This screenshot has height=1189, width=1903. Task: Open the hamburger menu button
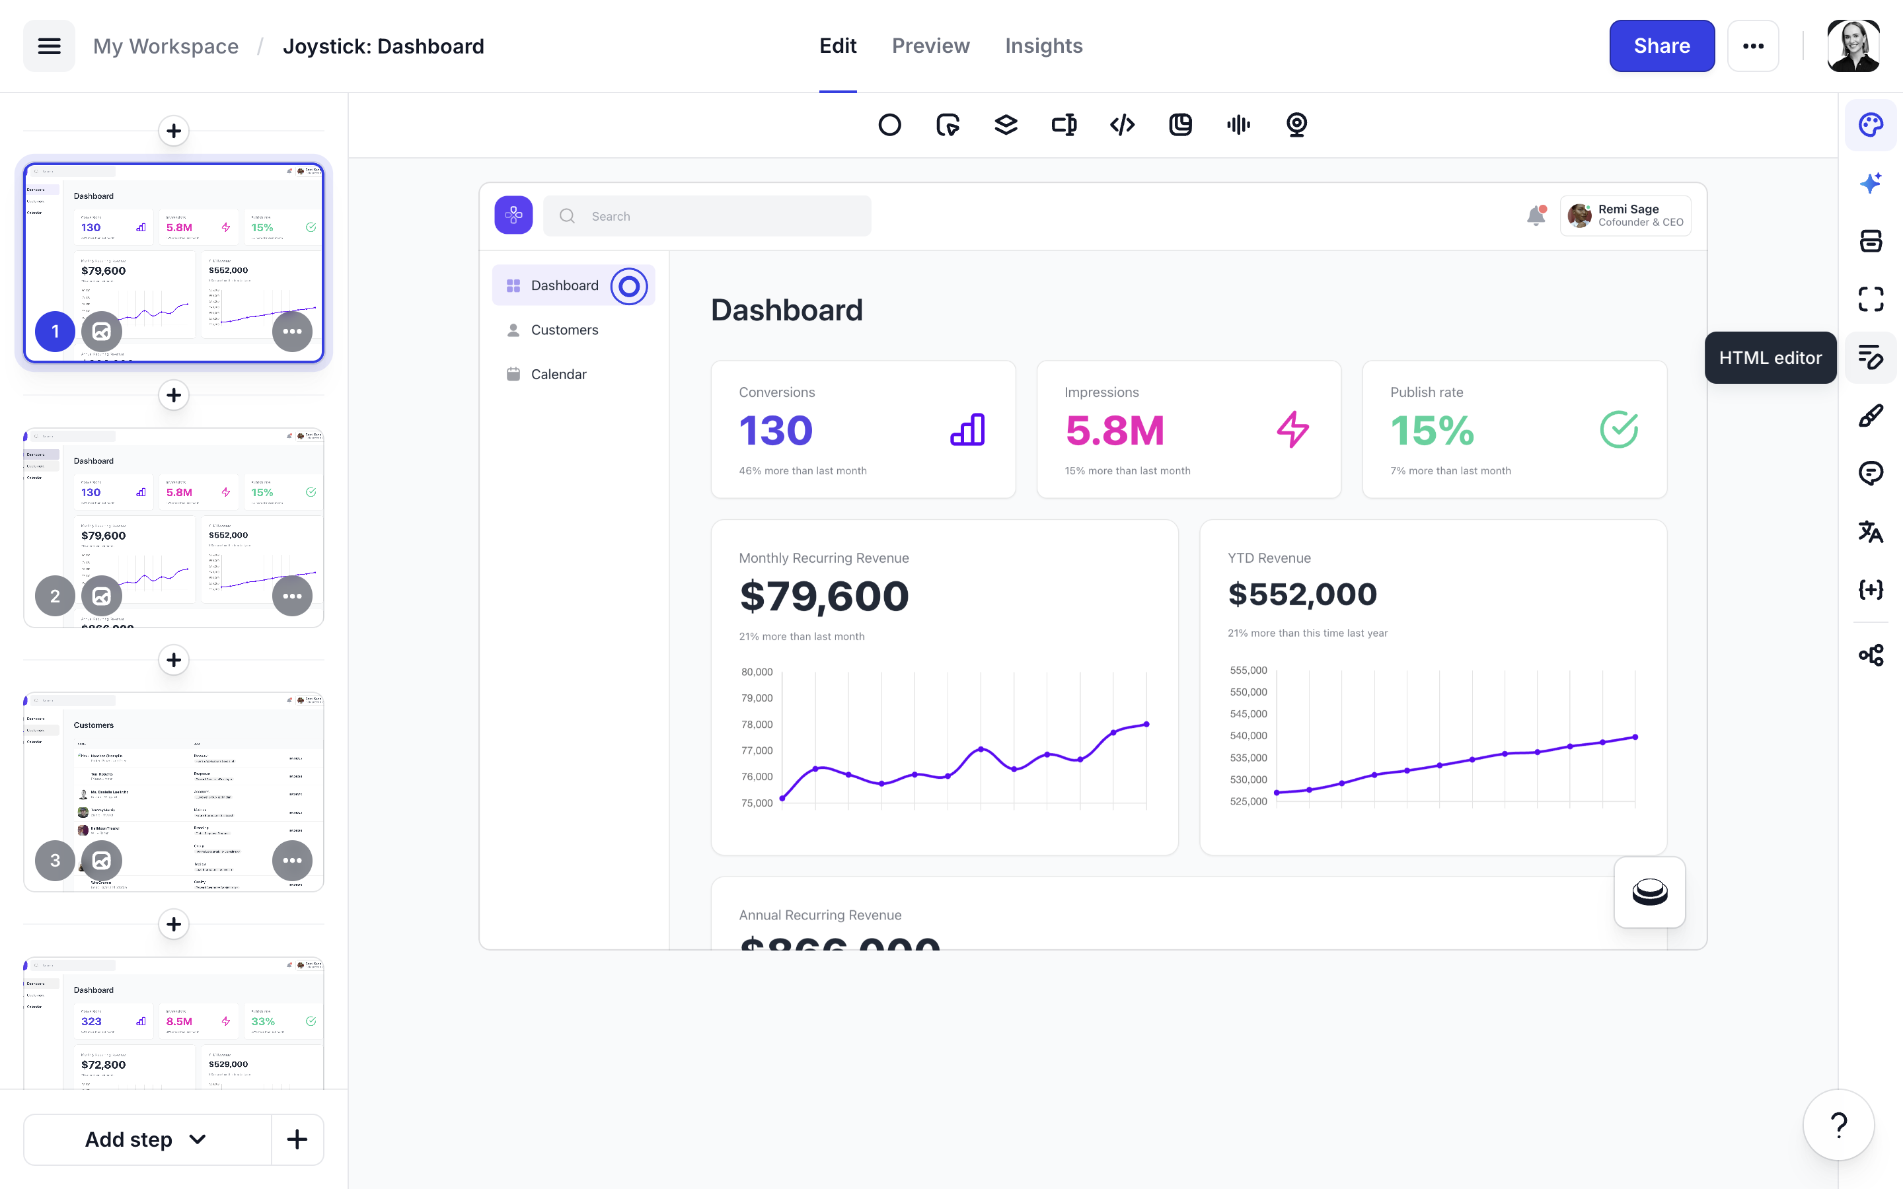tap(49, 46)
